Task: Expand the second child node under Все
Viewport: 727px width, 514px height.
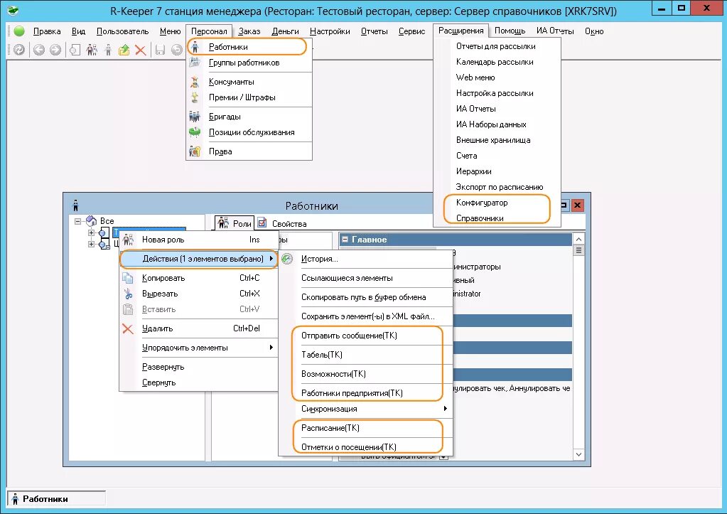Action: click(91, 244)
